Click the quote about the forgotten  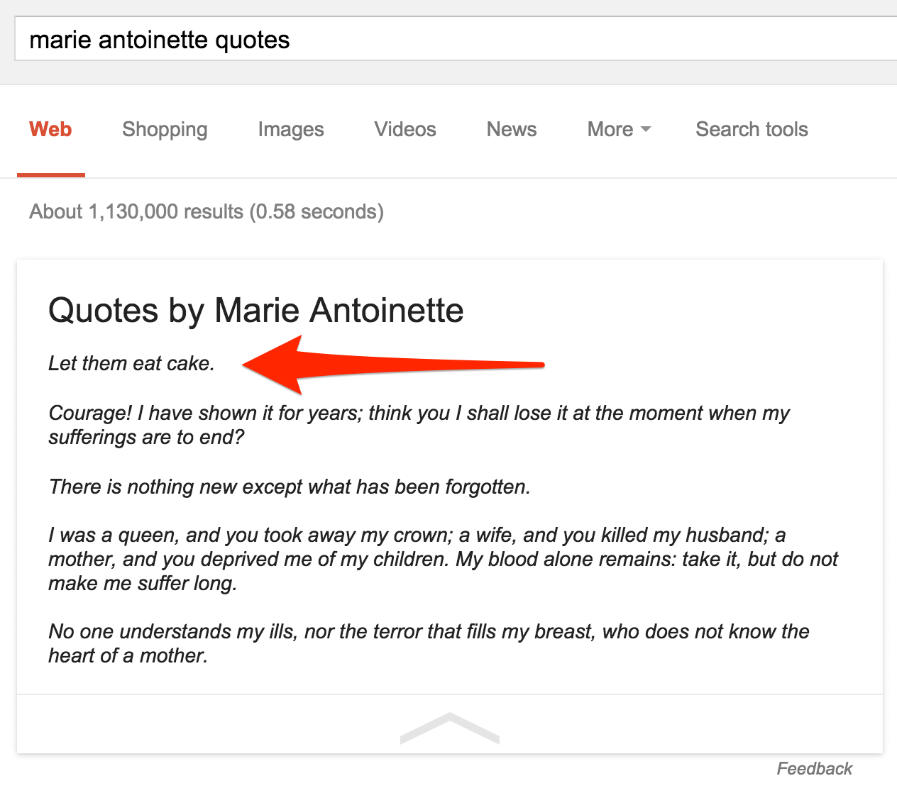pyautogui.click(x=290, y=487)
